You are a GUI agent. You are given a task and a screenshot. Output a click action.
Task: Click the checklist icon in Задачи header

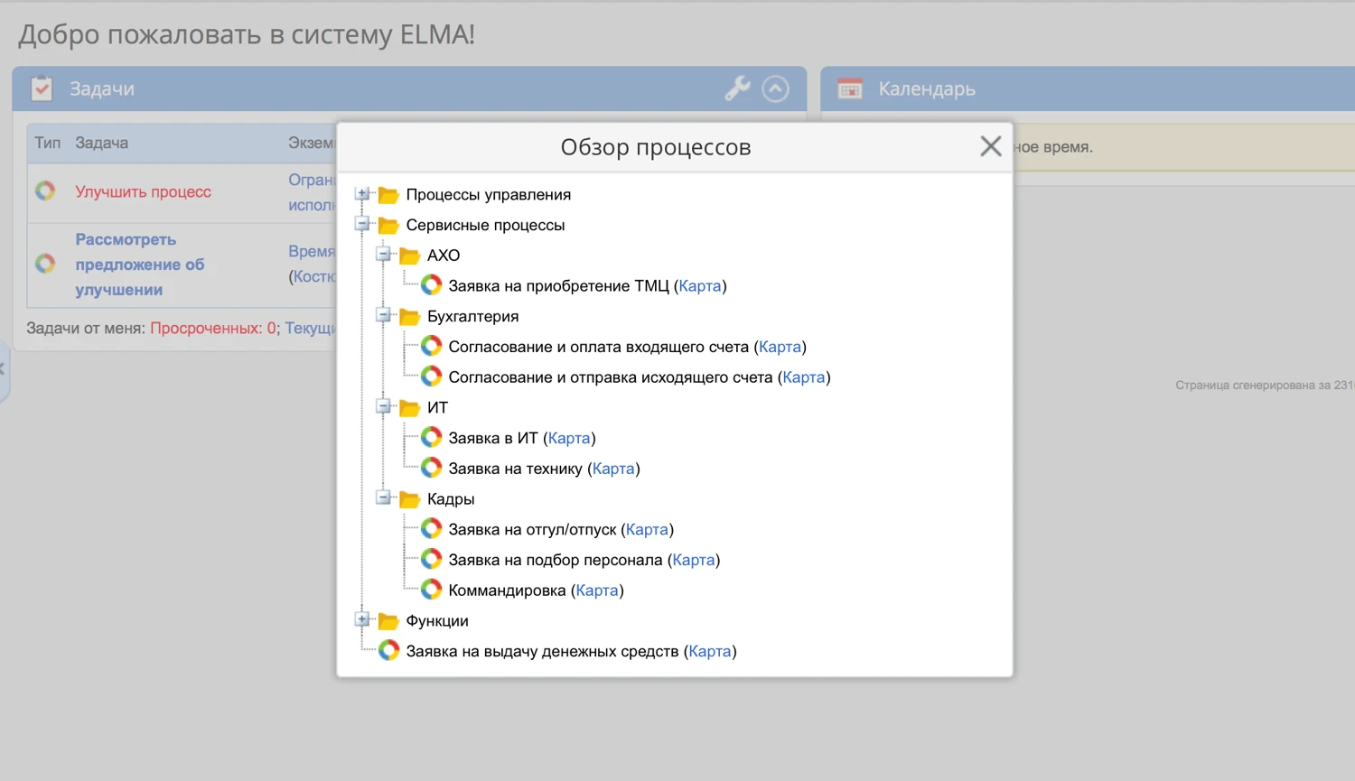pyautogui.click(x=42, y=88)
